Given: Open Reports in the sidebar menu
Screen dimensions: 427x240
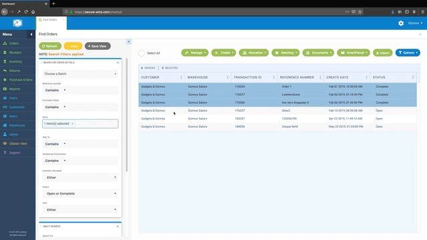Looking at the screenshot, I should [15, 89].
